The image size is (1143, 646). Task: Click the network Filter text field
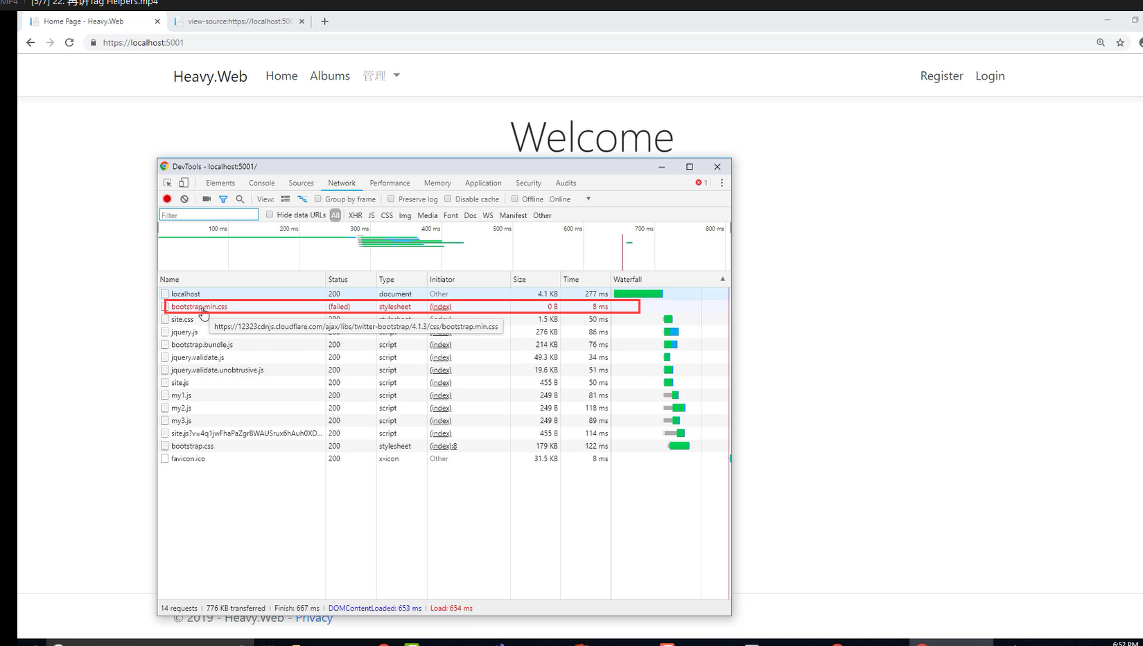point(209,215)
